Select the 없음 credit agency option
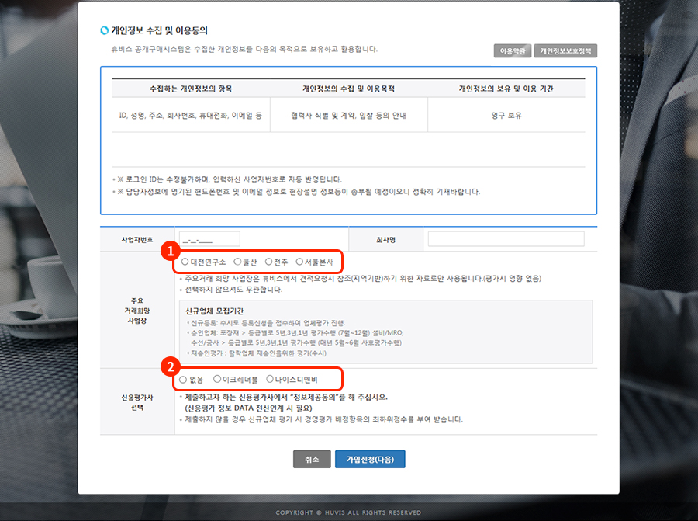 (x=183, y=380)
